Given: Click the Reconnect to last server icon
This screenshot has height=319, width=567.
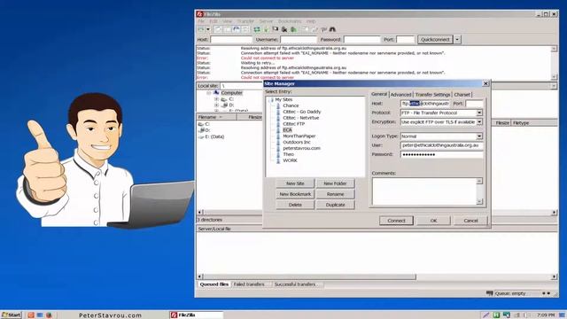Looking at the screenshot, I should click(293, 29).
